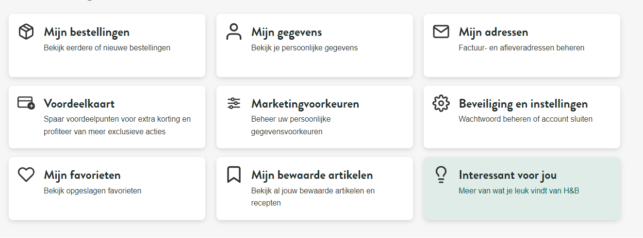Click the envelope icon for addresses

pos(441,32)
